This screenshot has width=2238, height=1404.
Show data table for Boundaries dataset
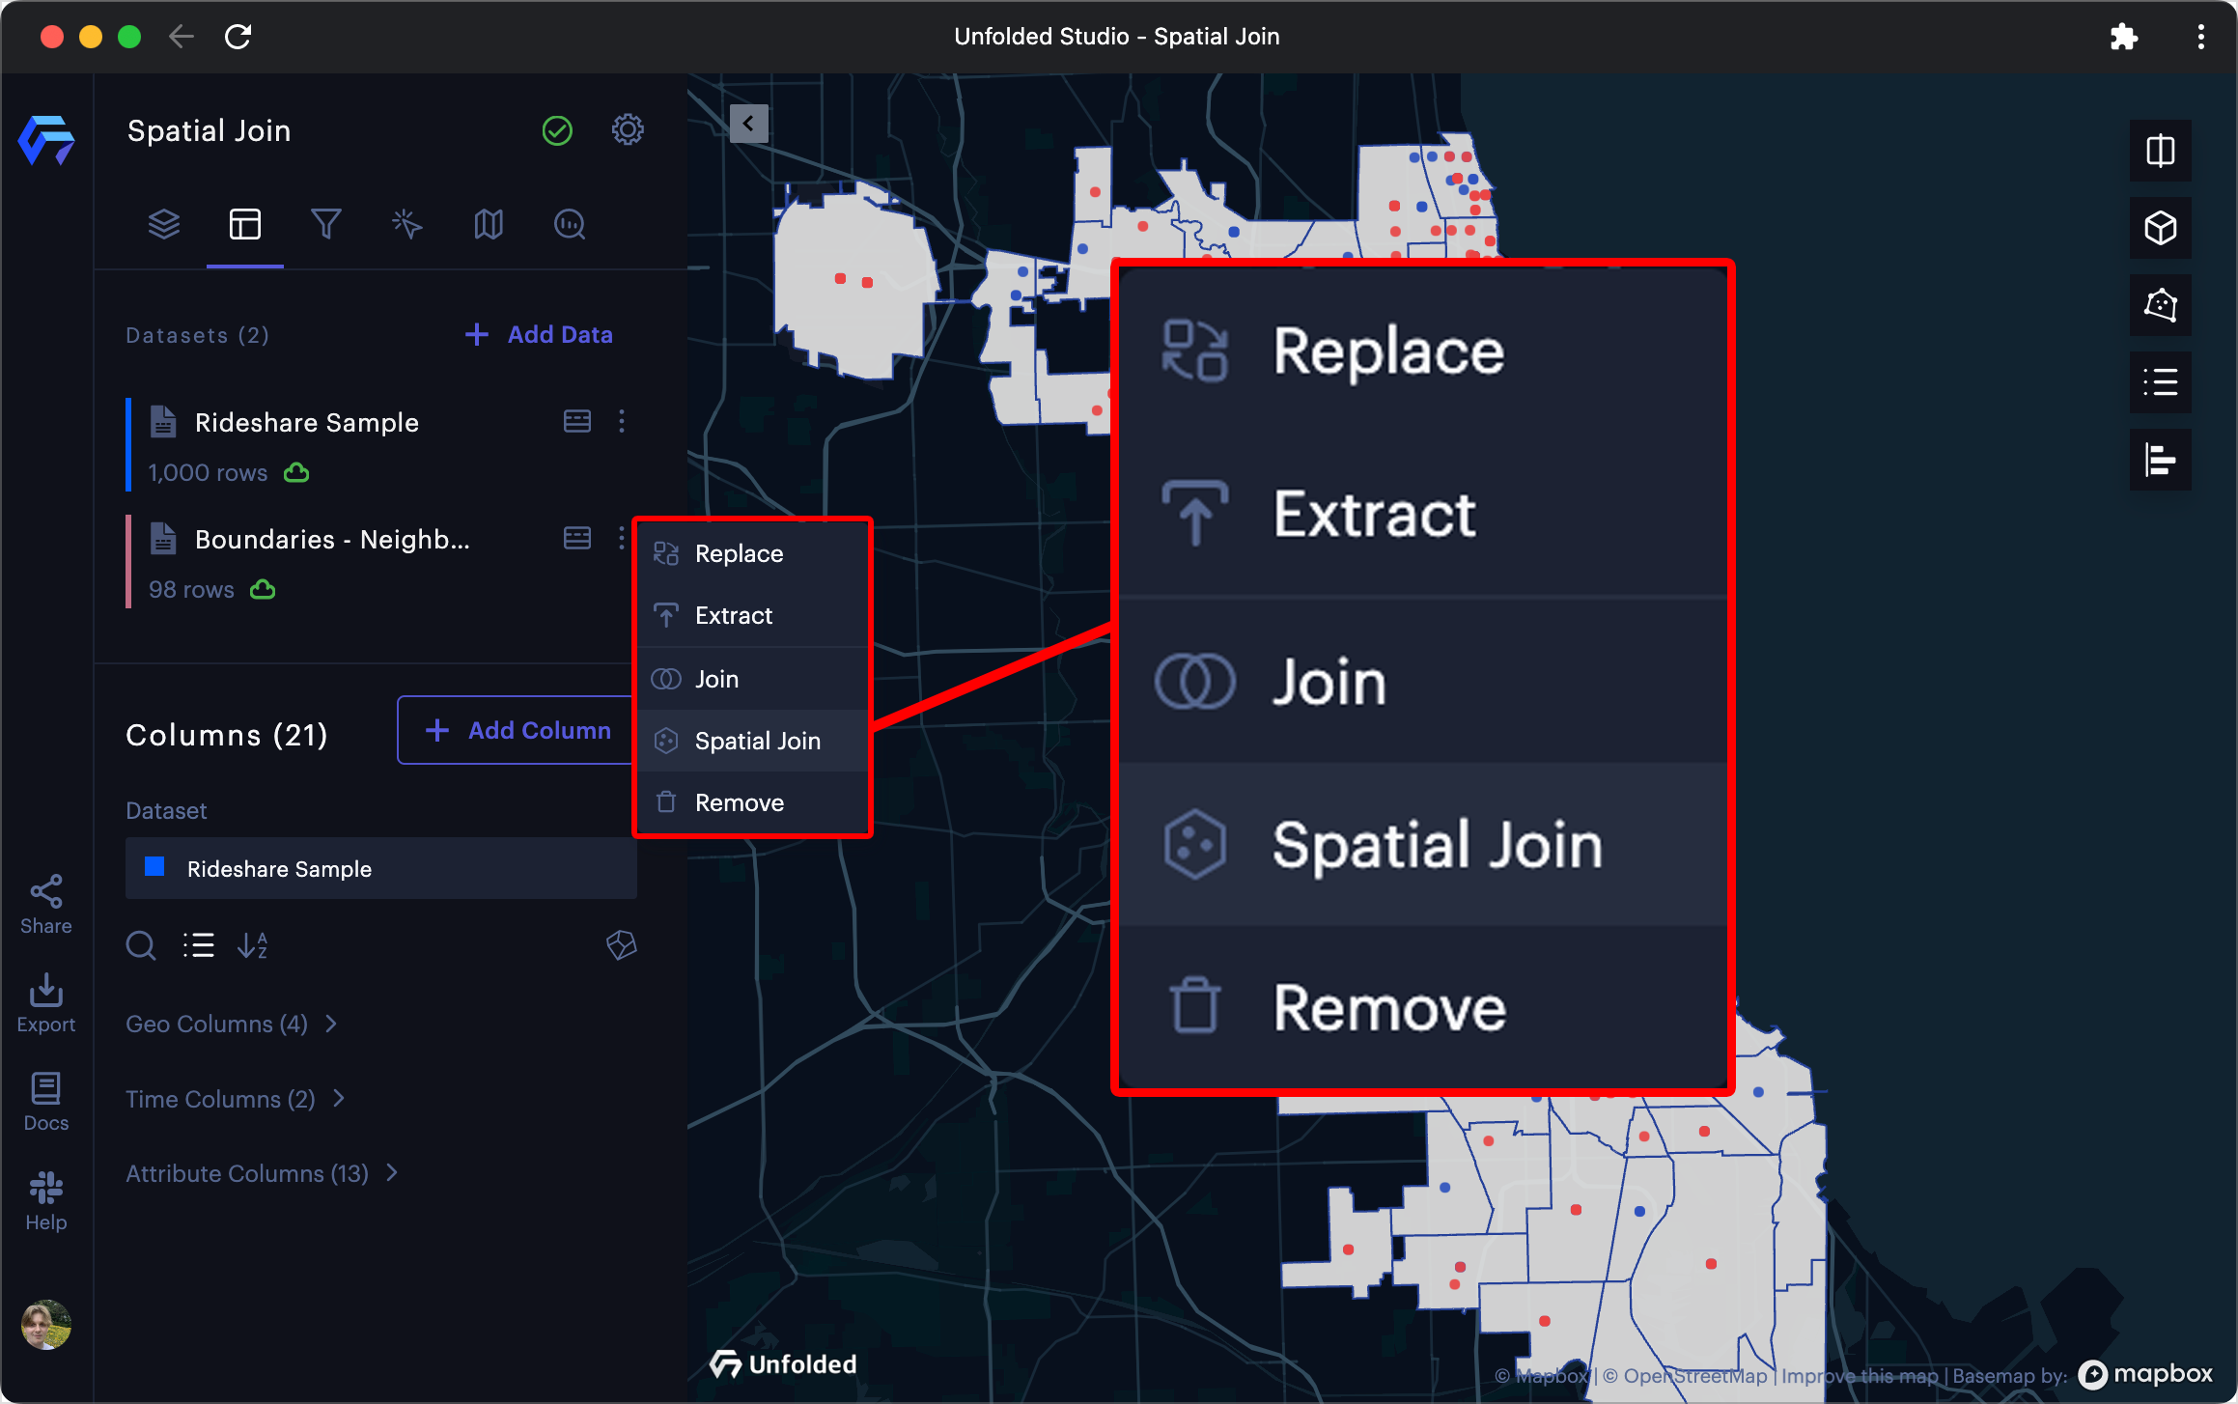point(576,538)
